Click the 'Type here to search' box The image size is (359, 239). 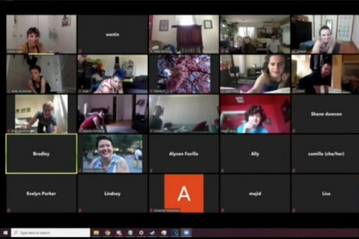click(51, 232)
